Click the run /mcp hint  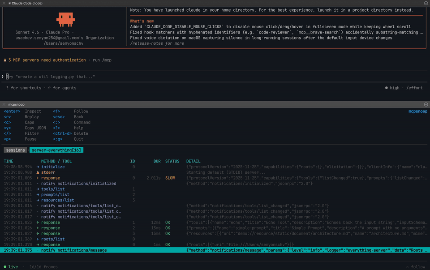pos(102,60)
